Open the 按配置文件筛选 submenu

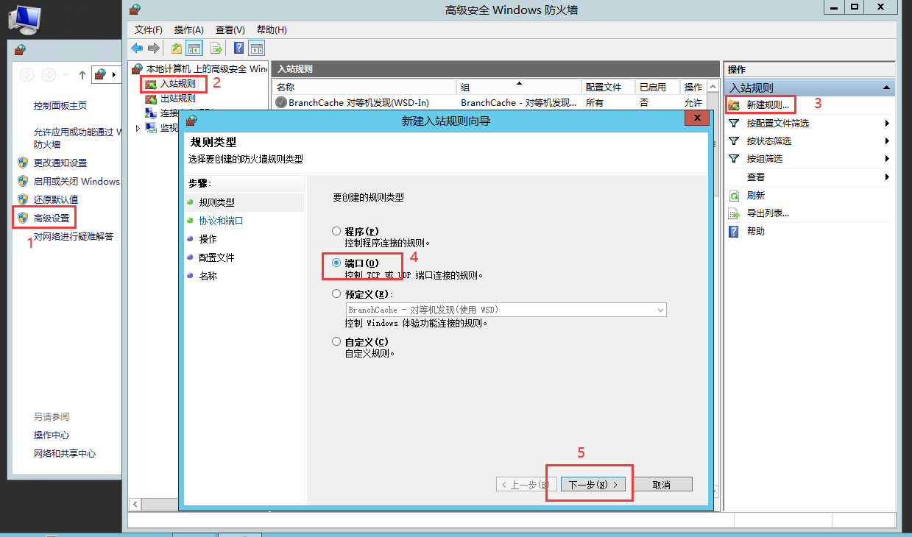[888, 123]
